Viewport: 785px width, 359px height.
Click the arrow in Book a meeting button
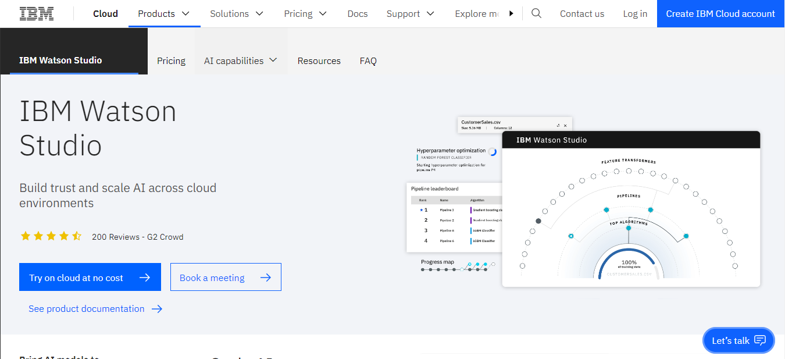(x=266, y=278)
